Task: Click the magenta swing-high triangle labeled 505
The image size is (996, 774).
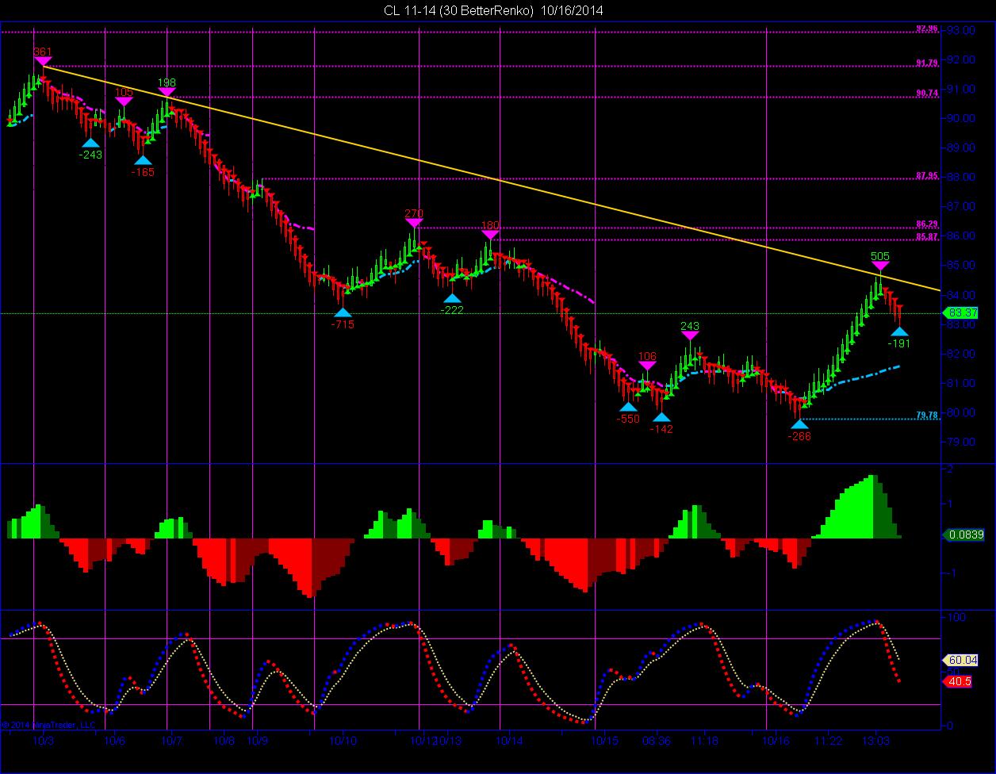Action: point(880,266)
